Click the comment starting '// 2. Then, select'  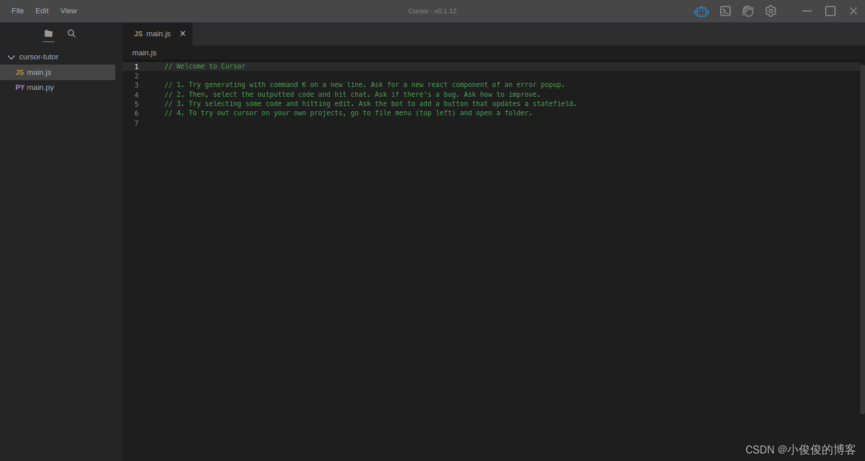tap(352, 95)
